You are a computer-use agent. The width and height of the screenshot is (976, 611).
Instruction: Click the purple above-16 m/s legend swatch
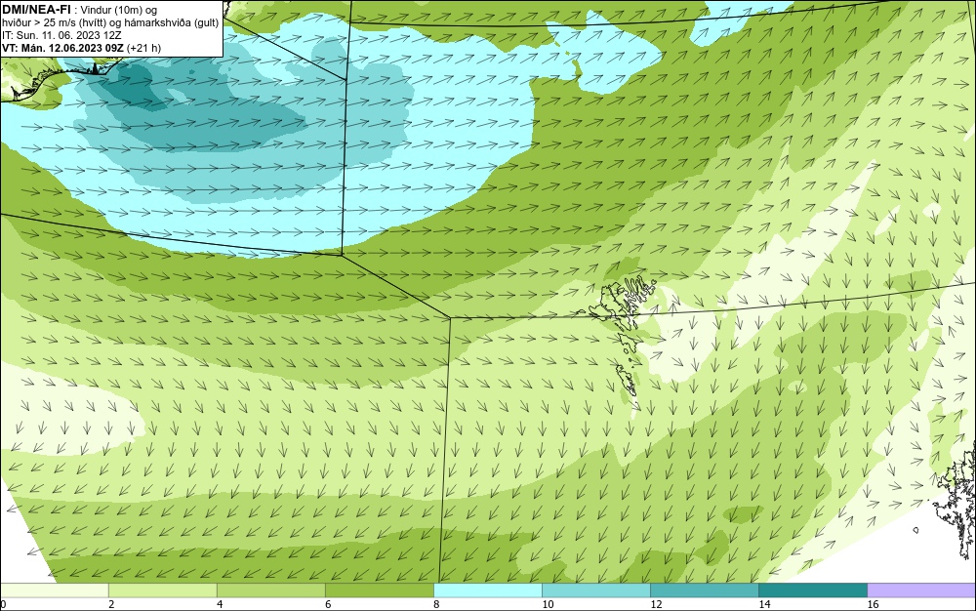921,591
